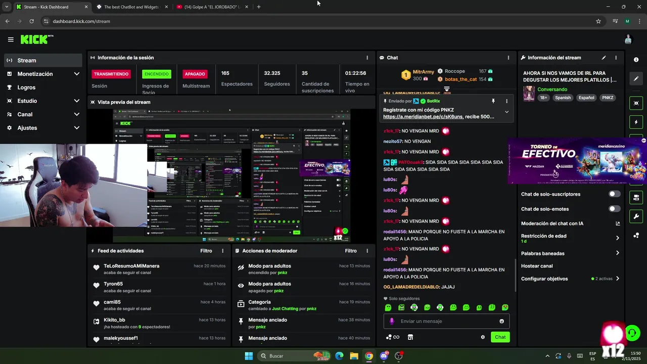647x364 pixels.
Task: Click the APAGADO Multistream badge
Action: pyautogui.click(x=195, y=74)
